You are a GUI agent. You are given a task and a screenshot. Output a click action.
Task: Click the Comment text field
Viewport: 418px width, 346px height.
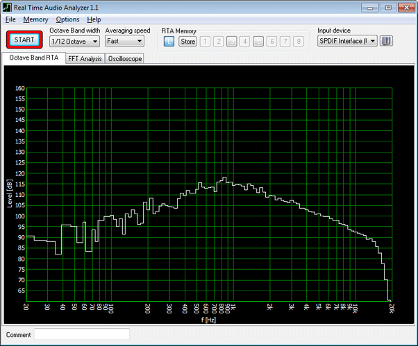82,335
